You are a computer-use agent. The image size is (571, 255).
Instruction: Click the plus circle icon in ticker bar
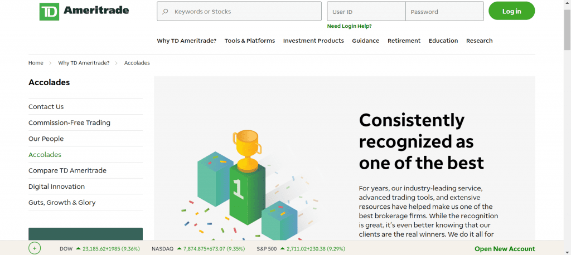coord(35,248)
